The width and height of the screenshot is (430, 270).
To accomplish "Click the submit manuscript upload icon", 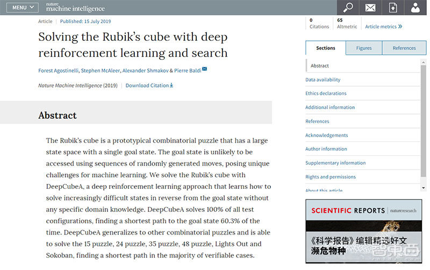I will [393, 8].
